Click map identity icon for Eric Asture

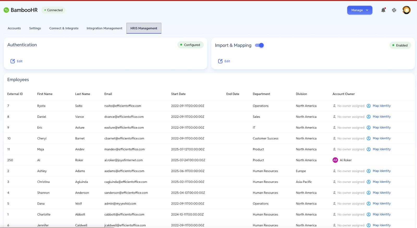369,128
